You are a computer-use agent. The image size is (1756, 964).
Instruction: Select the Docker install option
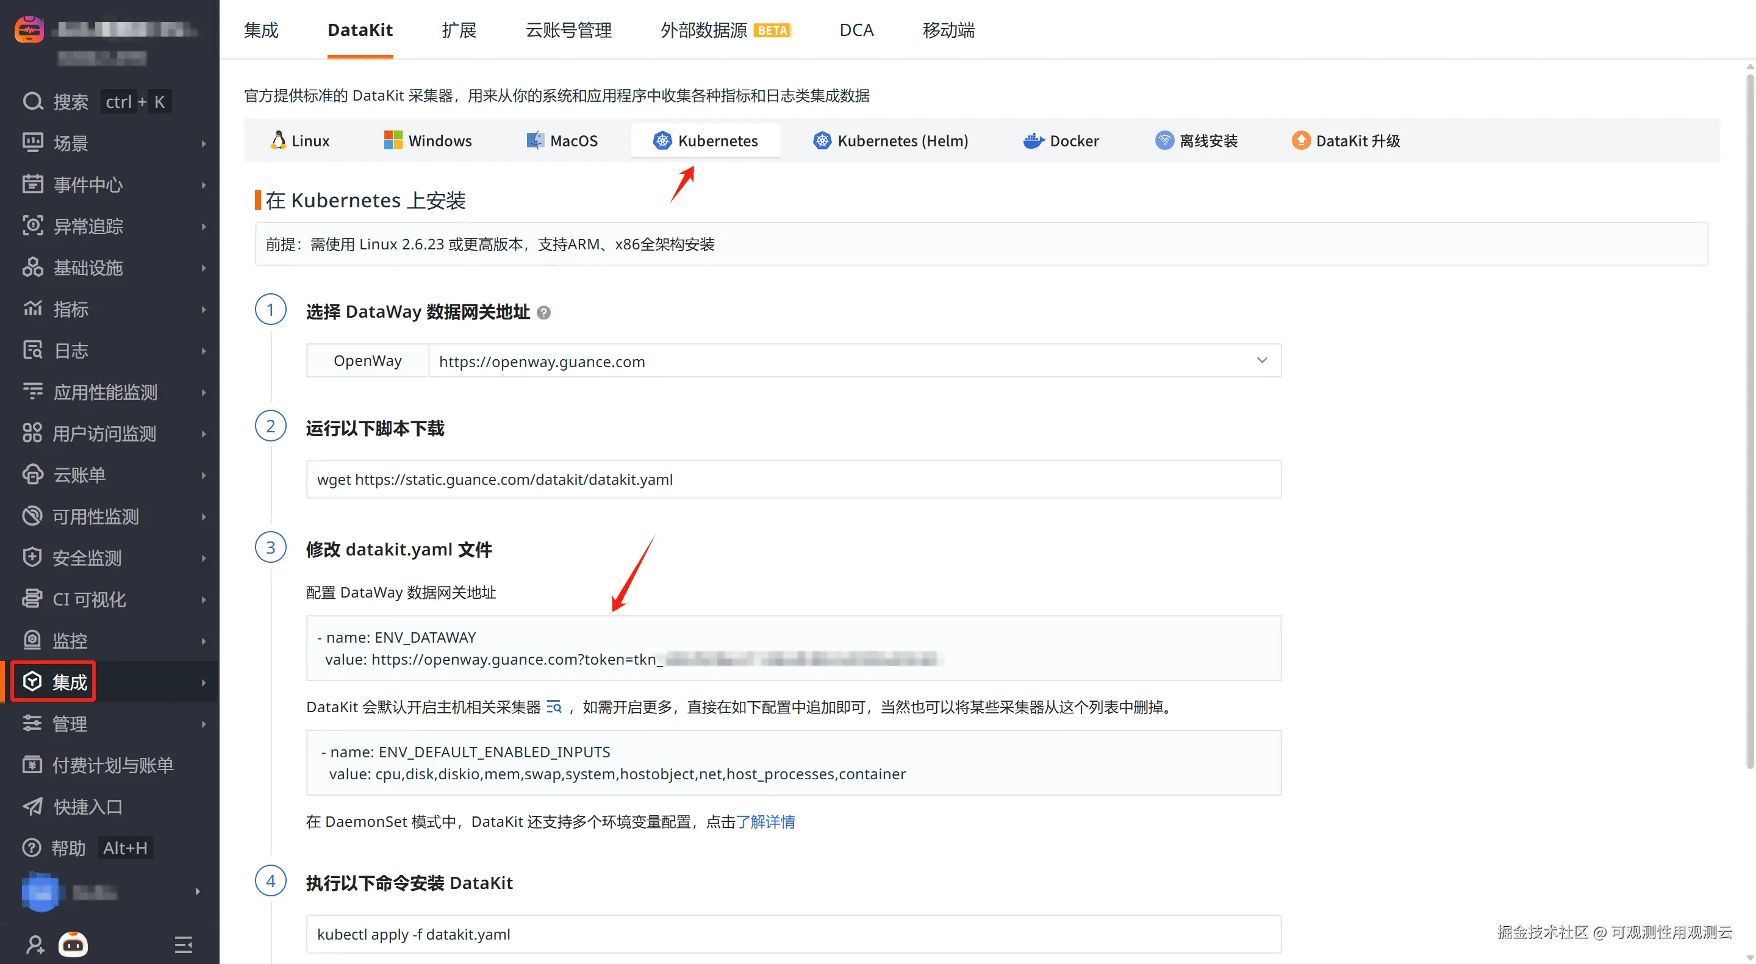[x=1061, y=141]
